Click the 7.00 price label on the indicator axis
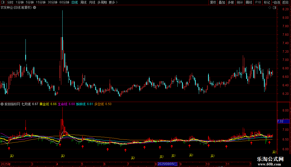Image resolution: width=291 pixels, height=167 pixels. pyautogui.click(x=285, y=130)
